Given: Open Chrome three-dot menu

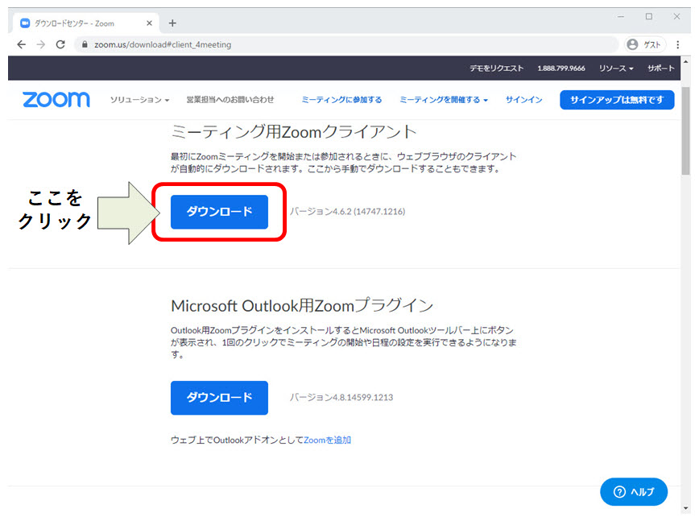Looking at the screenshot, I should (678, 44).
